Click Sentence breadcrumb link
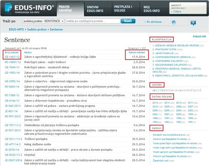The width and height of the screenshot is (209, 166). tap(56, 30)
